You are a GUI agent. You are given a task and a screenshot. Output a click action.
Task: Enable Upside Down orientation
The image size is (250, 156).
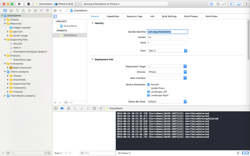[x=148, y=88]
